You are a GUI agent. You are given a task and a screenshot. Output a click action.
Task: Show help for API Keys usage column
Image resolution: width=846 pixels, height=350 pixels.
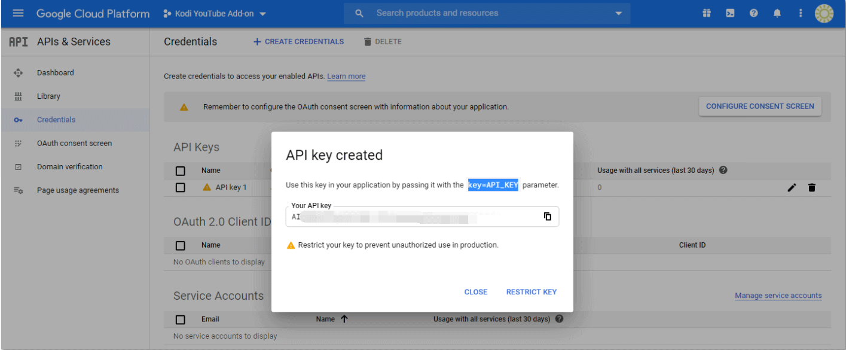(x=723, y=171)
